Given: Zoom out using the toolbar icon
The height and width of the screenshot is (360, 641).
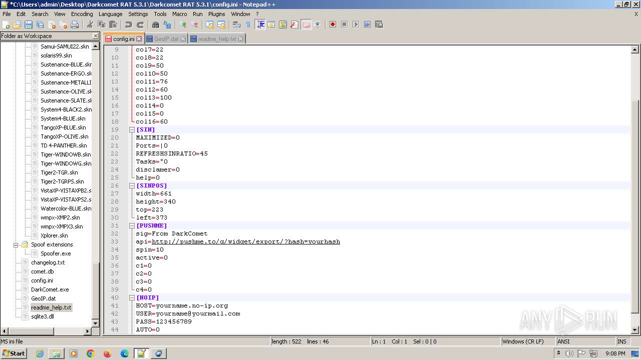Looking at the screenshot, I should (x=194, y=24).
